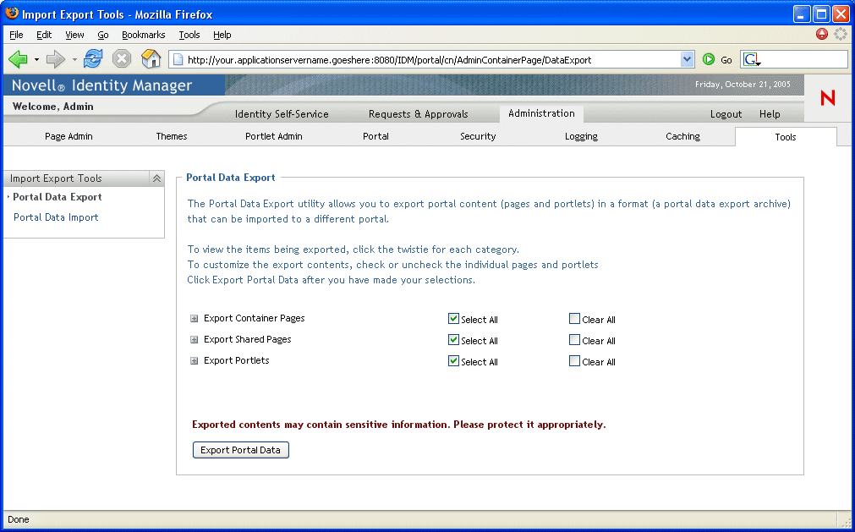Open the View menu
Screen dimensions: 855x532
(74, 35)
